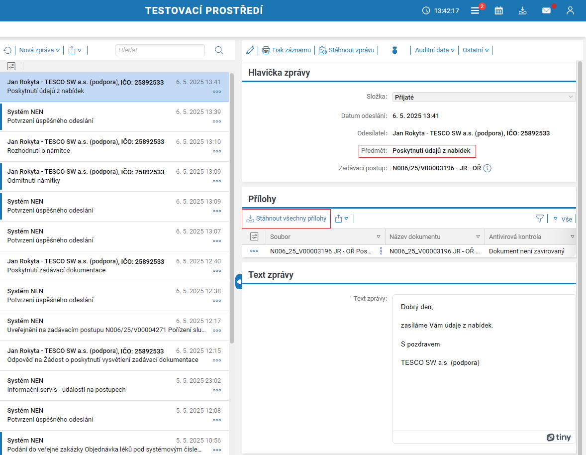The width and height of the screenshot is (586, 455).
Task: Toggle column settings in attachments table
Action: coord(254,236)
